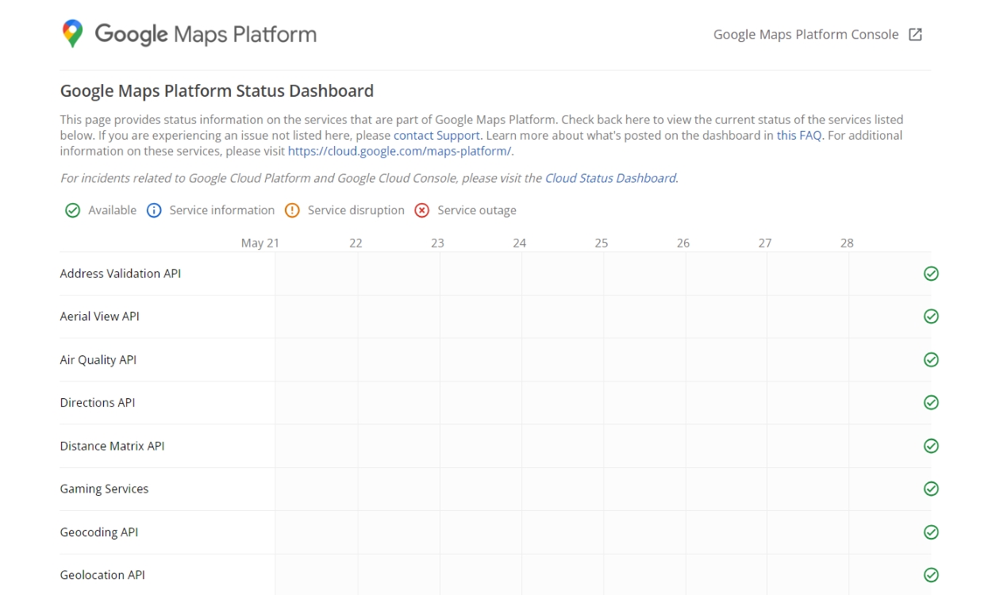Click Address Validation API status checkmark

[x=931, y=273]
